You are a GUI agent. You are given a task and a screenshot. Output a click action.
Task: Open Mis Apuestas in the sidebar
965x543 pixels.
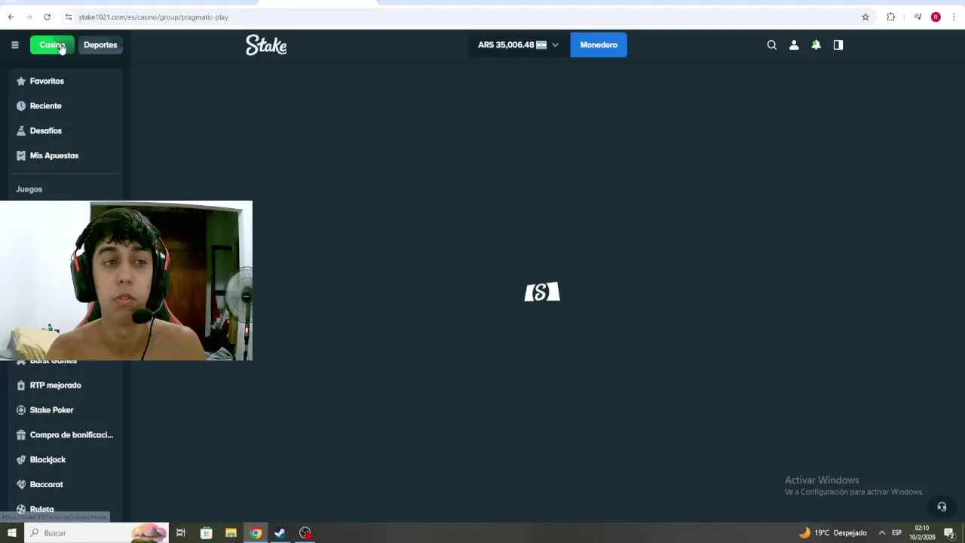(x=66, y=155)
